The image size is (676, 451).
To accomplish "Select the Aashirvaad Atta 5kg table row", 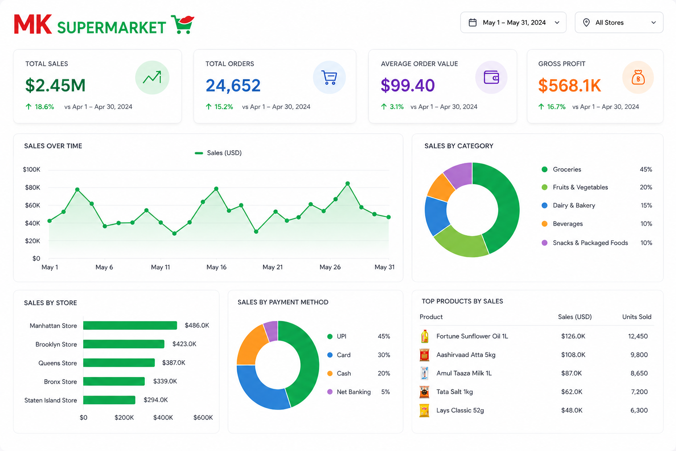I will coord(536,355).
